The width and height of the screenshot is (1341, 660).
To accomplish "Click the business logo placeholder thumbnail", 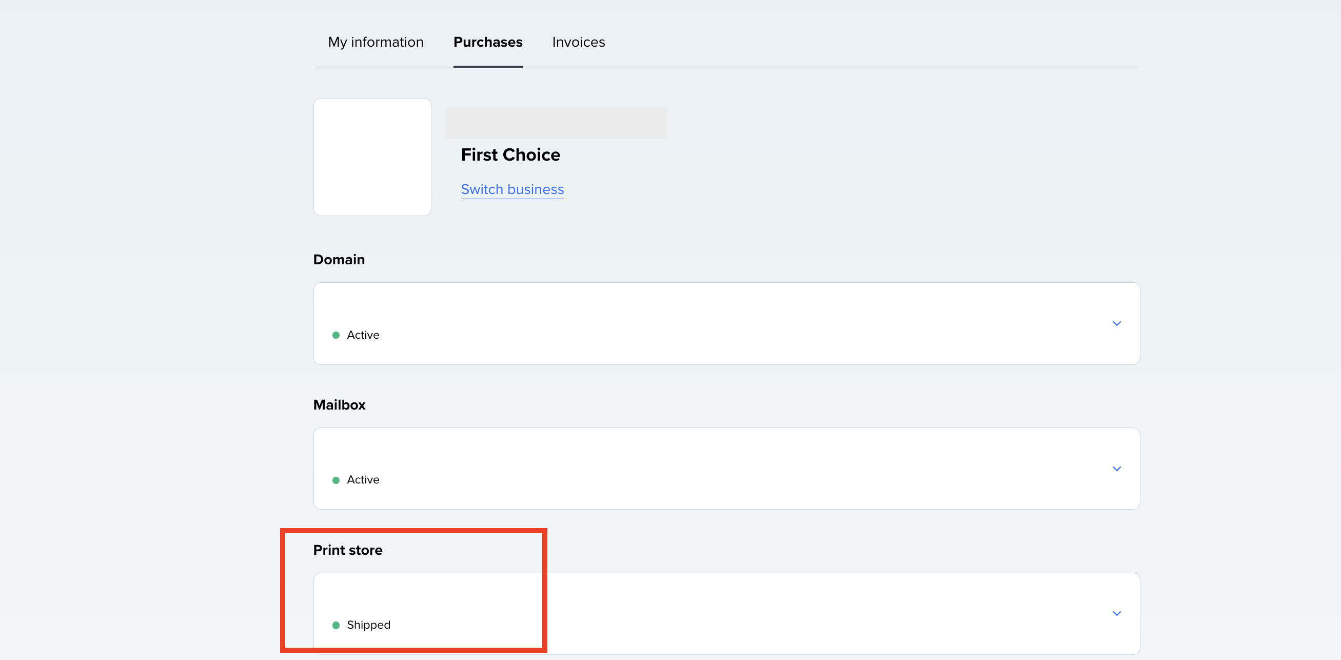I will [372, 157].
